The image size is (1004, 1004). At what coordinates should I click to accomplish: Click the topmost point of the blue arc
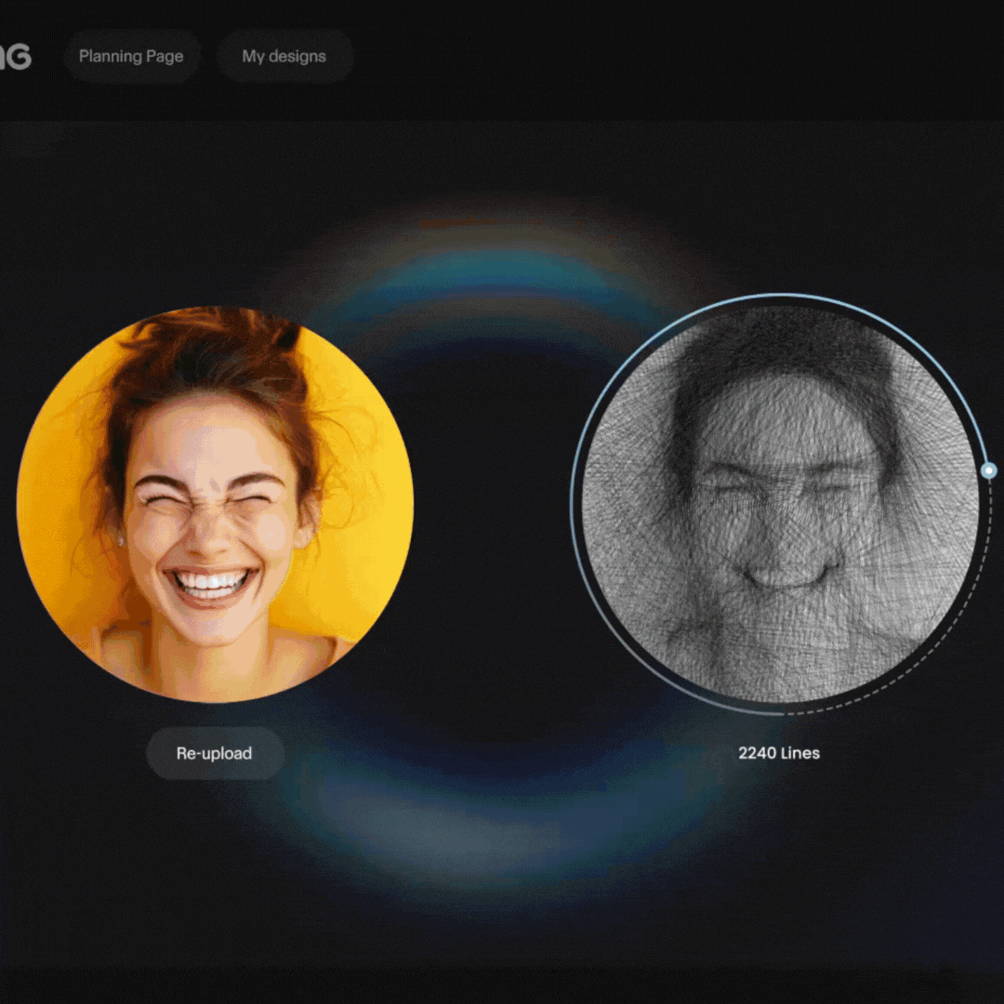(780, 296)
